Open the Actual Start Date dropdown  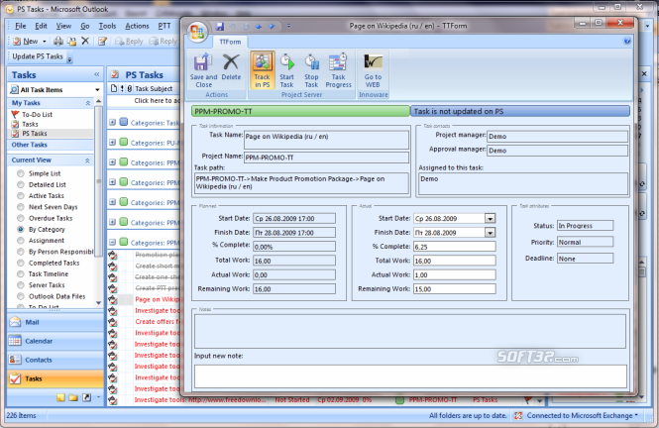click(491, 218)
